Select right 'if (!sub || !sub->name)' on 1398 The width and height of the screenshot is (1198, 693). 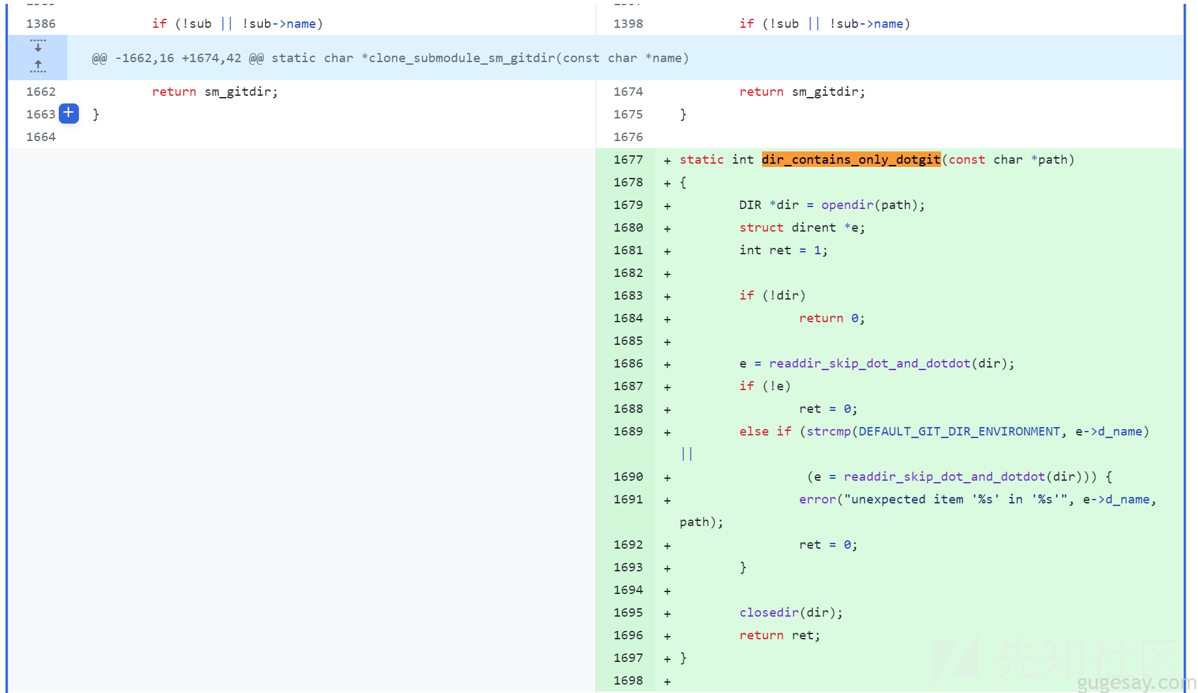(x=825, y=23)
